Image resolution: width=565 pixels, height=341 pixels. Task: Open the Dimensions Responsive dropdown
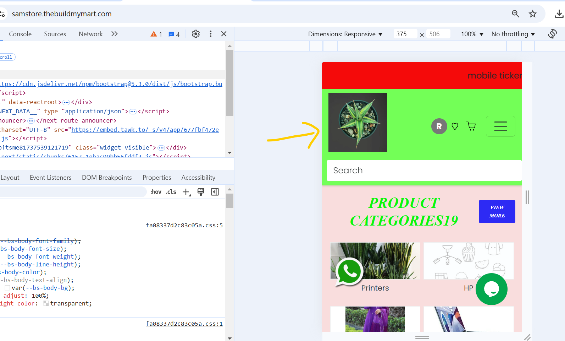(x=345, y=34)
